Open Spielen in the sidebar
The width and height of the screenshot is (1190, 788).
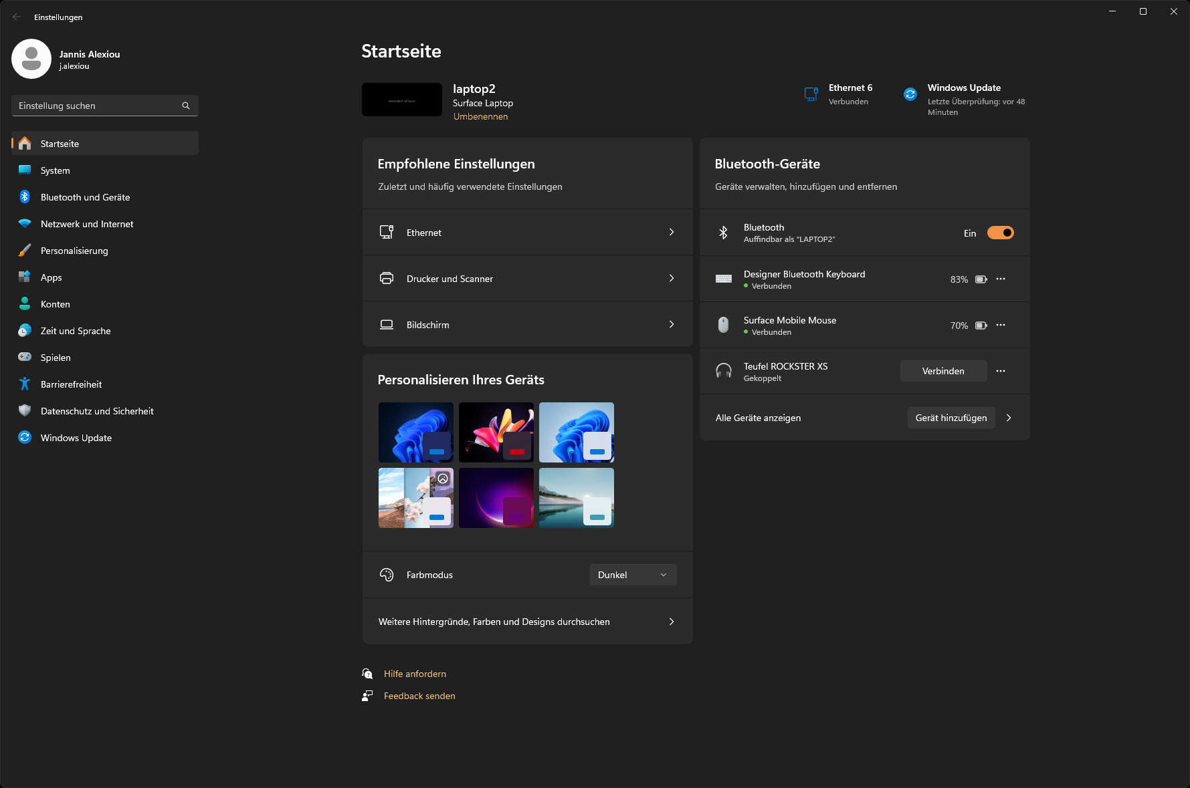click(x=105, y=358)
